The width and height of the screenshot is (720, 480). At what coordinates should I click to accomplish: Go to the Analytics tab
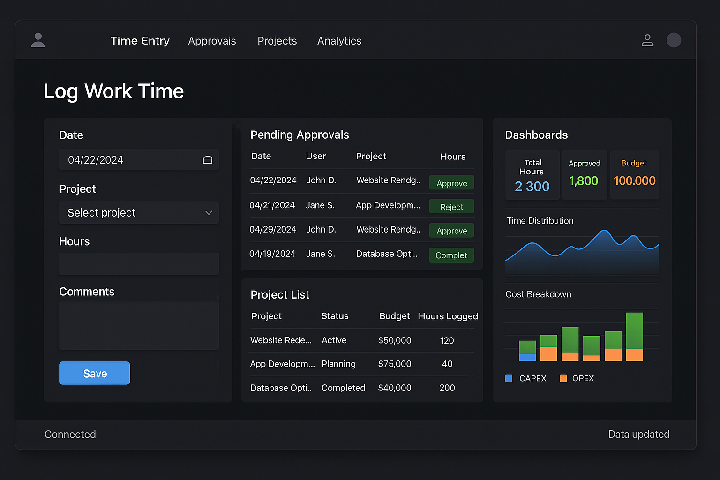339,41
